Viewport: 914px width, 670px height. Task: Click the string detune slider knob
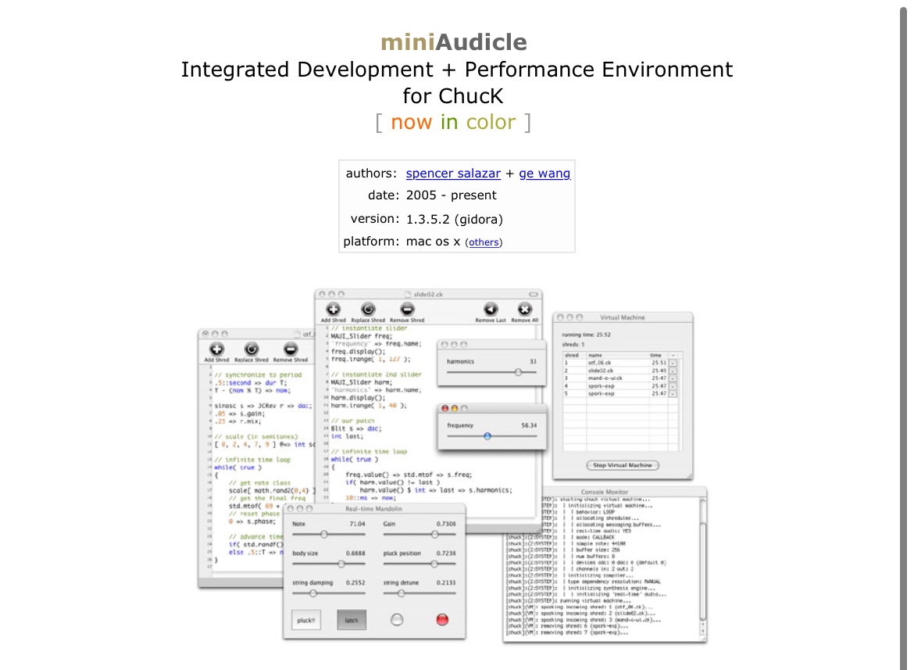coord(401,593)
